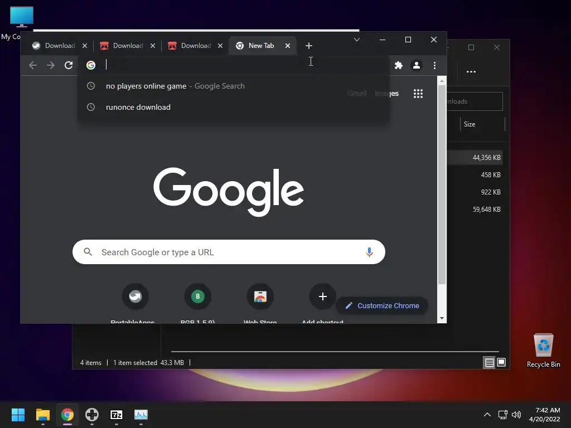This screenshot has width=571, height=428.
Task: Select the 458 KB file row
Action: pos(475,174)
